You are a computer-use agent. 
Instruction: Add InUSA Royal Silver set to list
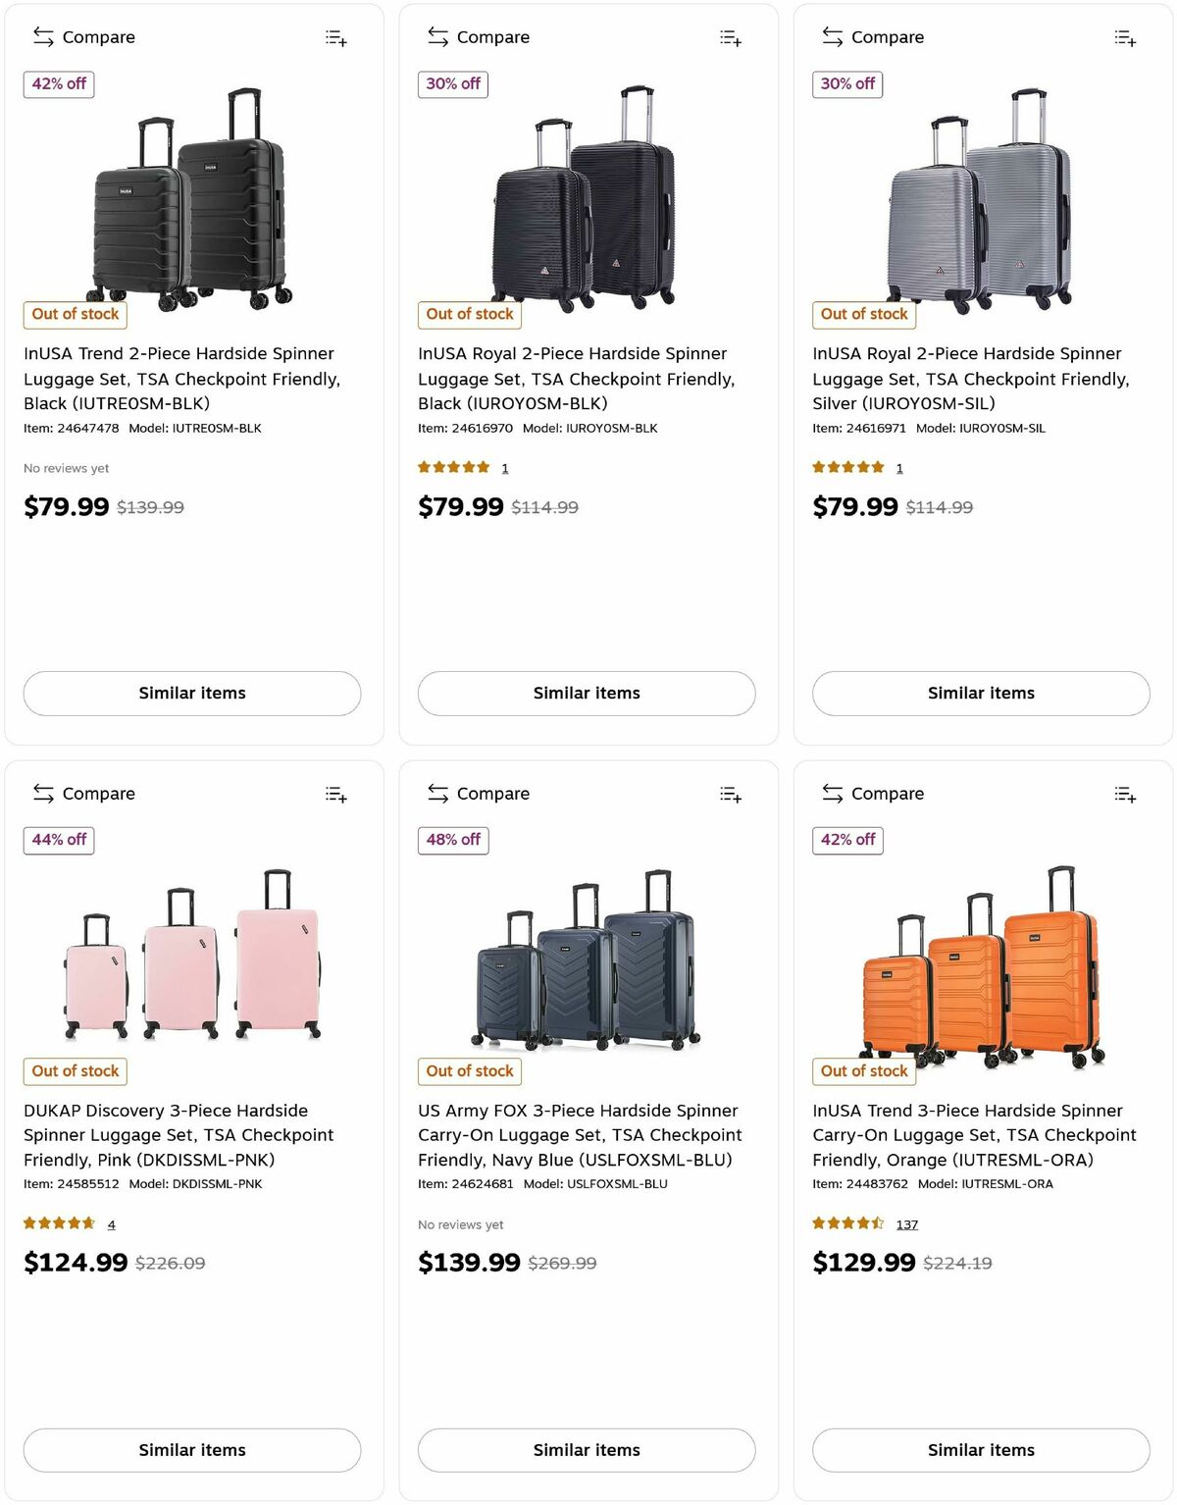point(1125,38)
